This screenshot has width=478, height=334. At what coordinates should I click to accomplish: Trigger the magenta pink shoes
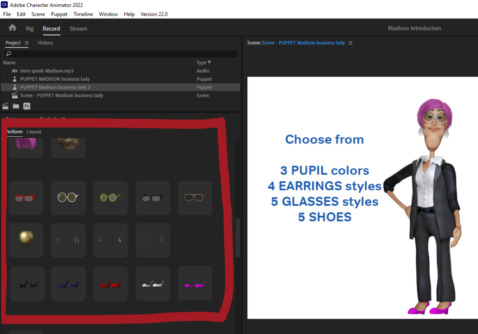195,283
